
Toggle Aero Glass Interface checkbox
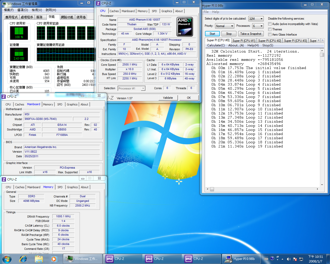[270, 35]
